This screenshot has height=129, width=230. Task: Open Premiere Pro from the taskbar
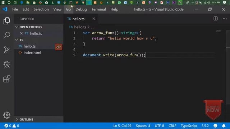coord(174,3)
